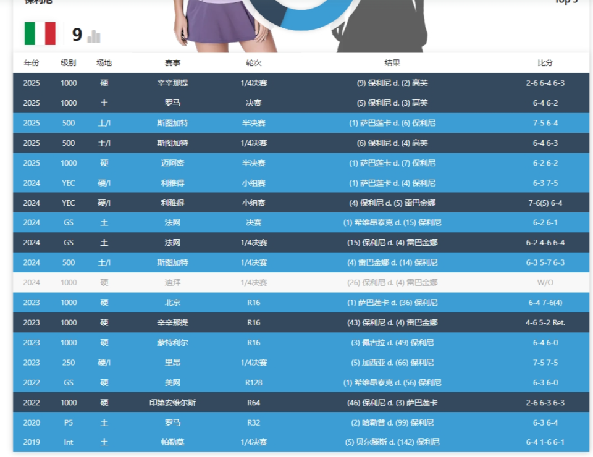The height and width of the screenshot is (457, 593).
Task: Click the 赛事 column header
Action: 172,63
